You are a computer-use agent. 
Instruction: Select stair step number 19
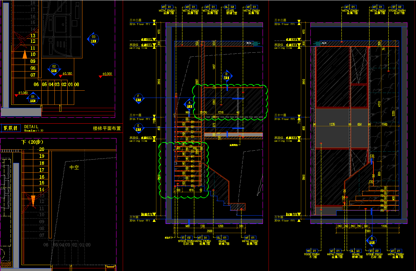[42, 156]
